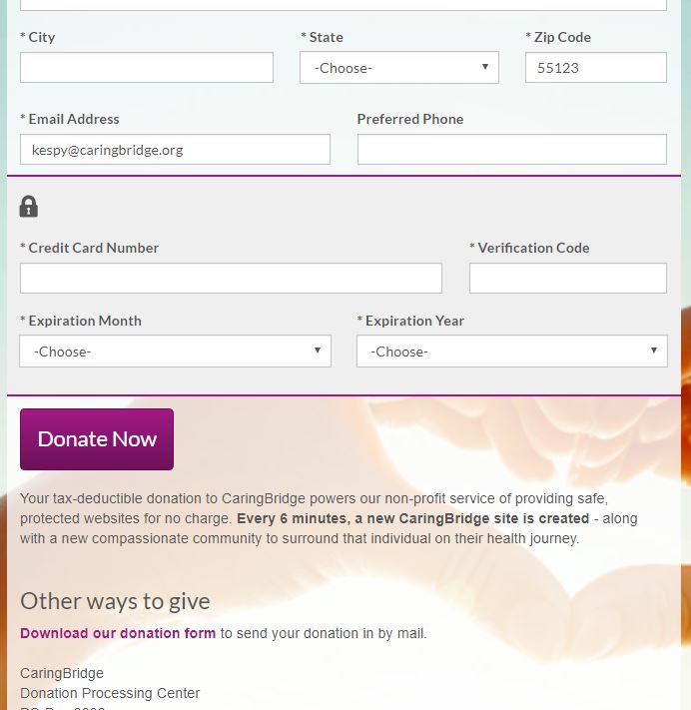Image resolution: width=691 pixels, height=710 pixels.
Task: Focus the City text field
Action: tap(147, 68)
